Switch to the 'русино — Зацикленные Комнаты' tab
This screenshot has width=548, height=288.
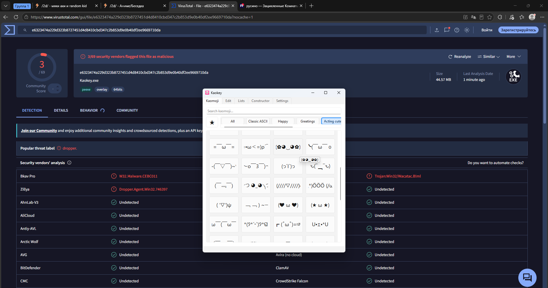coord(271,6)
